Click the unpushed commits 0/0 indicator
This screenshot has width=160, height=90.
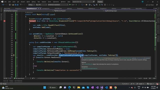tap(125, 84)
